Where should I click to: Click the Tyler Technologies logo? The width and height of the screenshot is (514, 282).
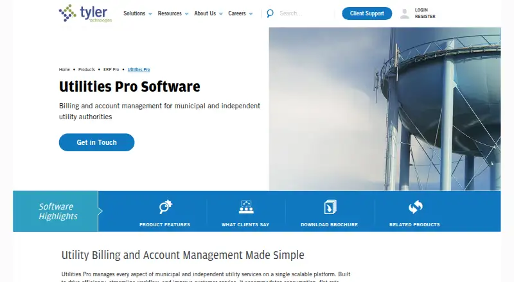85,13
